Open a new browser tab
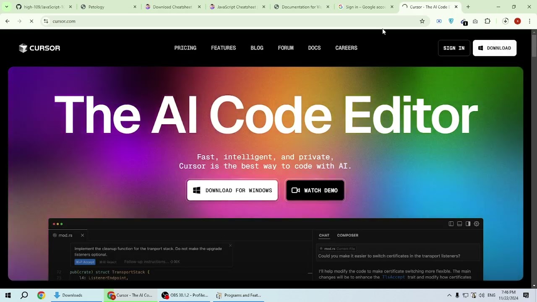537x302 pixels. point(468,7)
